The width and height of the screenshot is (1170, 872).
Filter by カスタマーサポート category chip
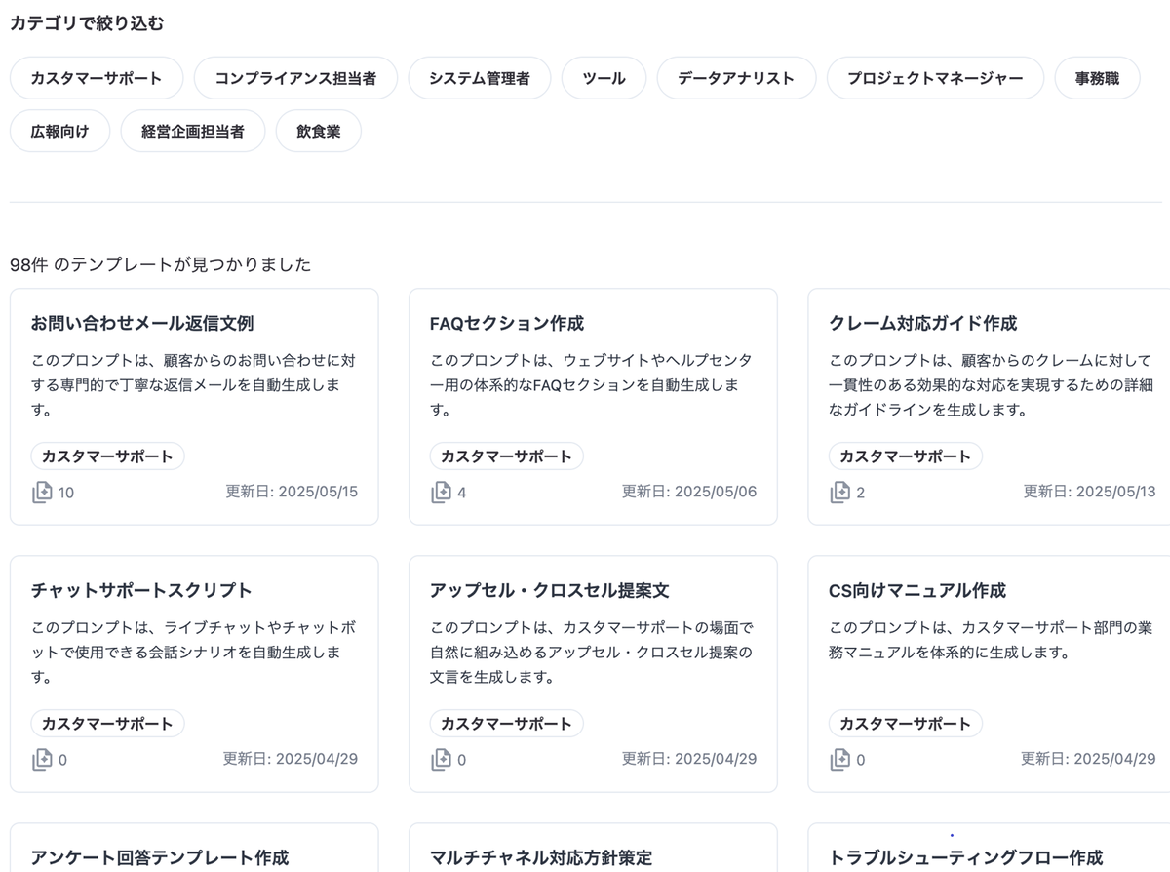click(x=97, y=78)
